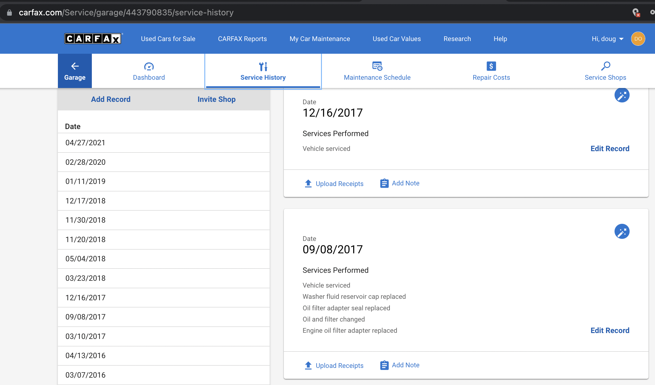The width and height of the screenshot is (655, 385).
Task: Click the Service Shops magnifier icon
Action: [x=605, y=66]
